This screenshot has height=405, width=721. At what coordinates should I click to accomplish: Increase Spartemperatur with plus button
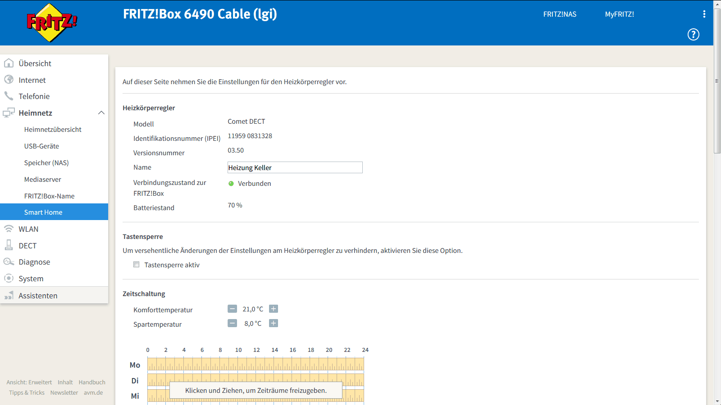point(274,323)
